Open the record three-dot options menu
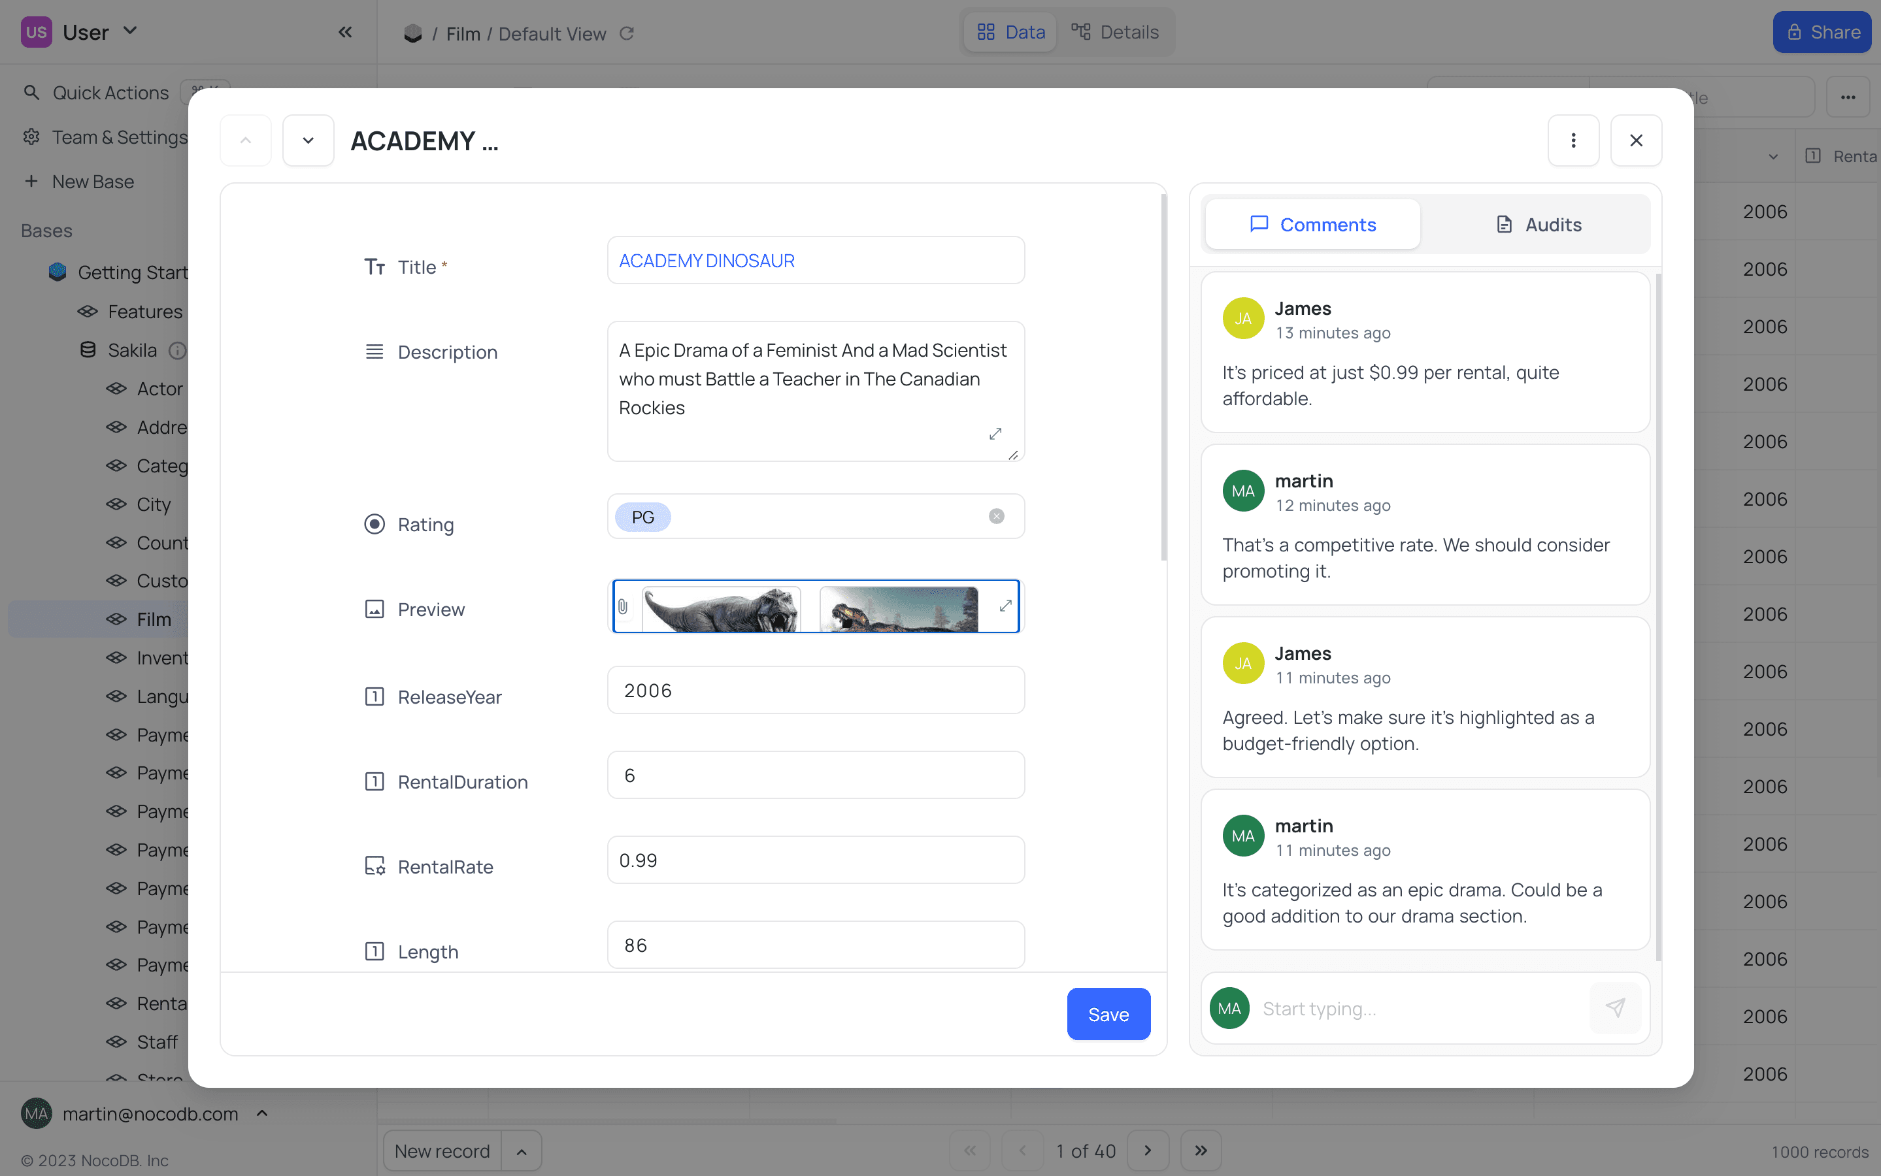 (1573, 140)
